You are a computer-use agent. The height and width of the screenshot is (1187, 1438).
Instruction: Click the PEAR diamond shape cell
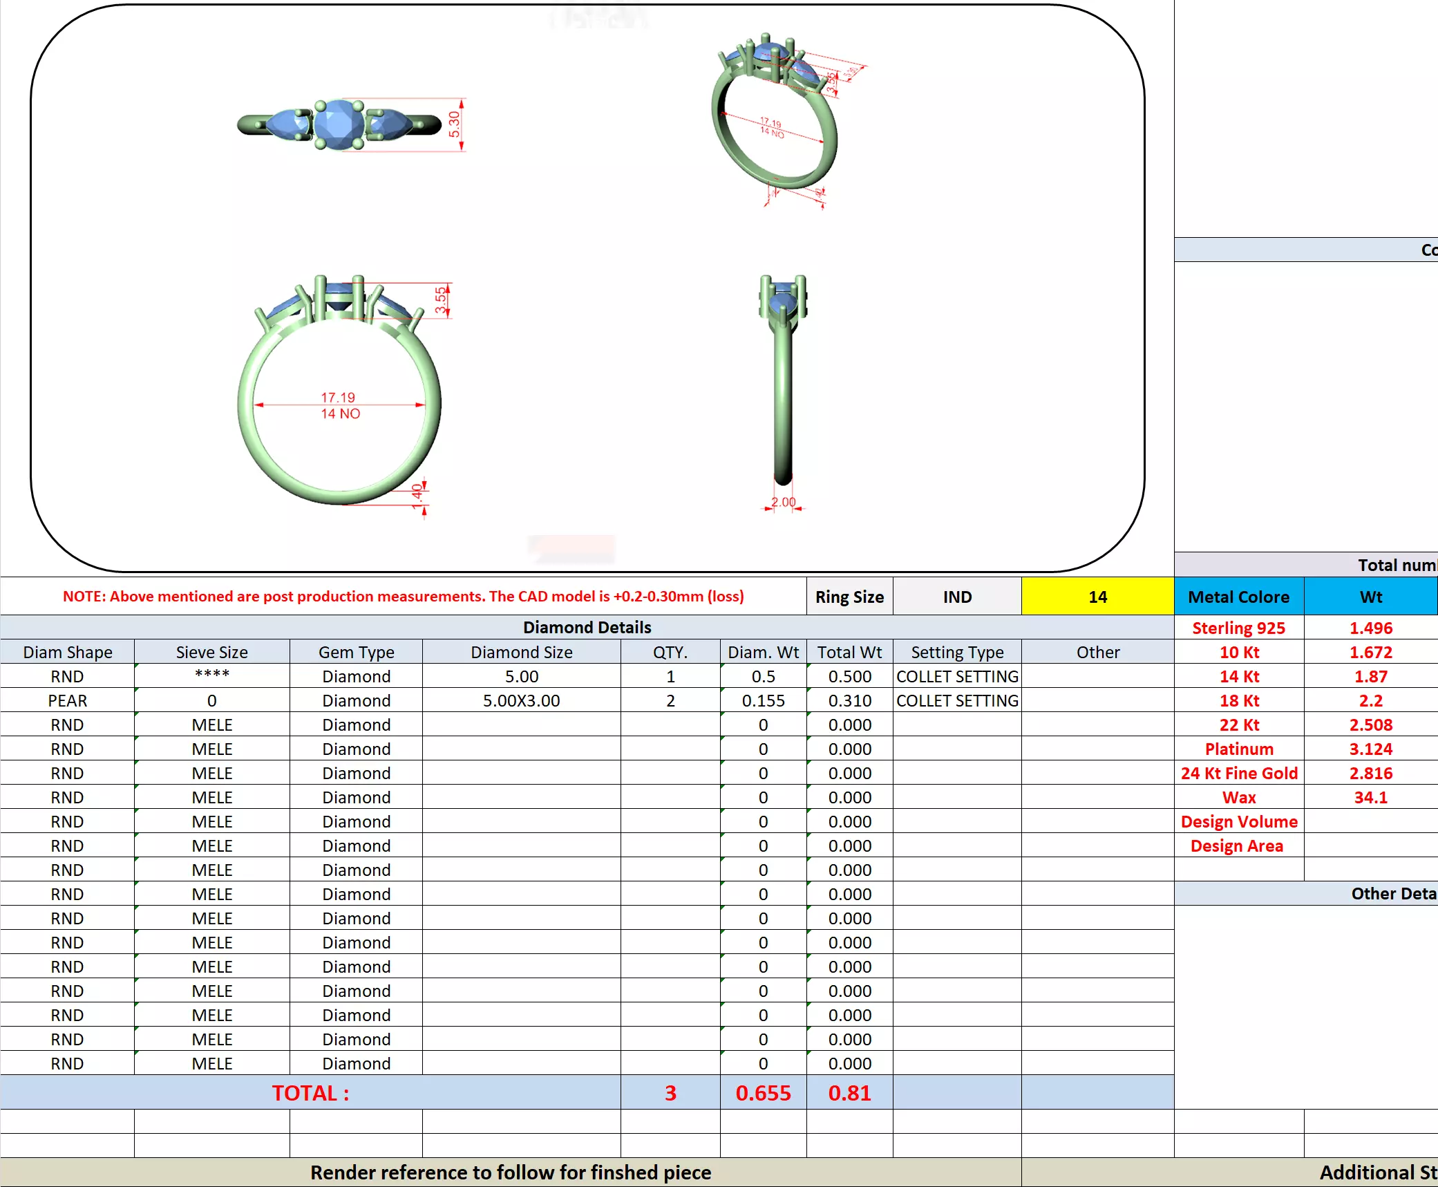[x=67, y=700]
